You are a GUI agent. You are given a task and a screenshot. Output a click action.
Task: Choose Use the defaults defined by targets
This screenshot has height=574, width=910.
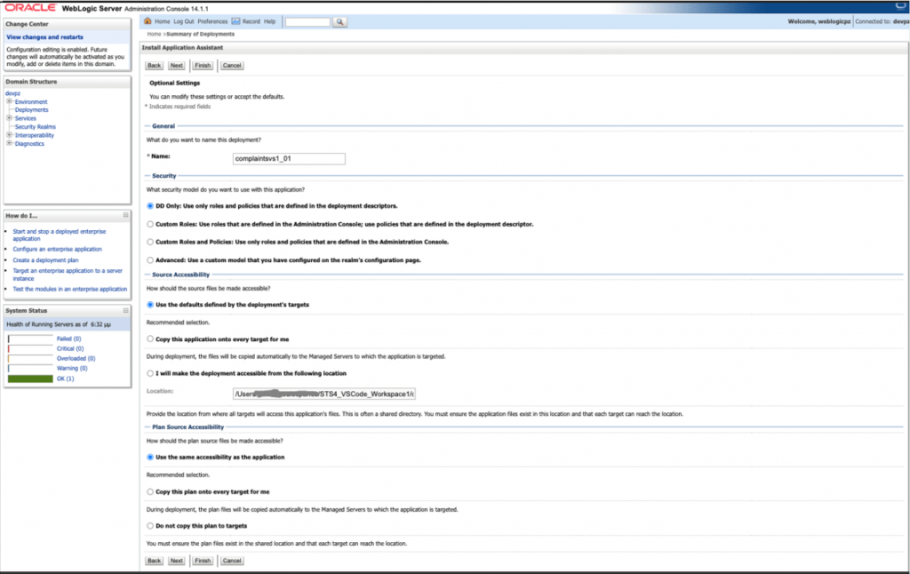[150, 305]
